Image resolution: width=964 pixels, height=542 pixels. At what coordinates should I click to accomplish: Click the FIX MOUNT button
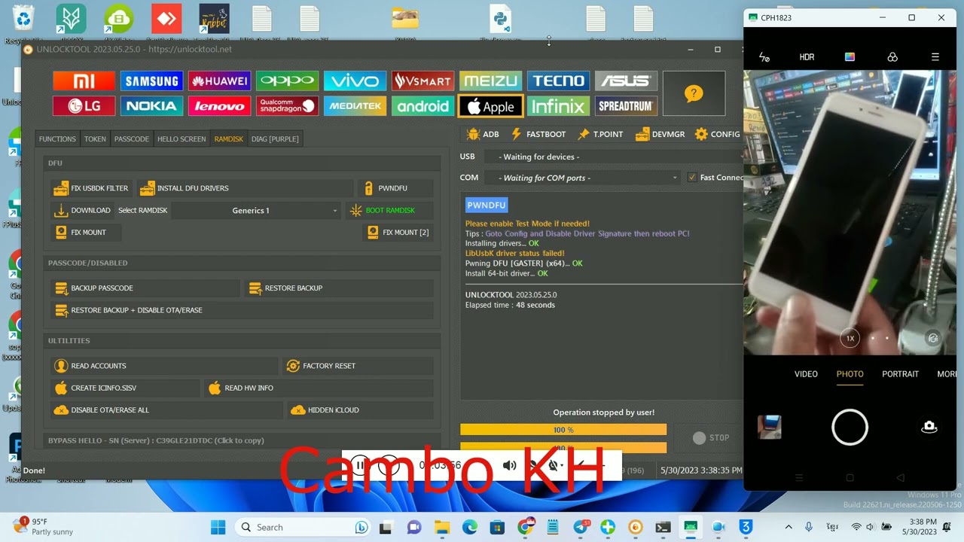click(85, 233)
